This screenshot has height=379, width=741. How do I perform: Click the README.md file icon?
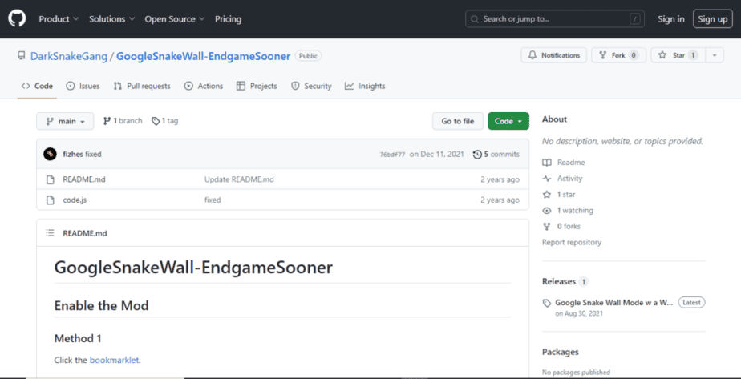(50, 179)
